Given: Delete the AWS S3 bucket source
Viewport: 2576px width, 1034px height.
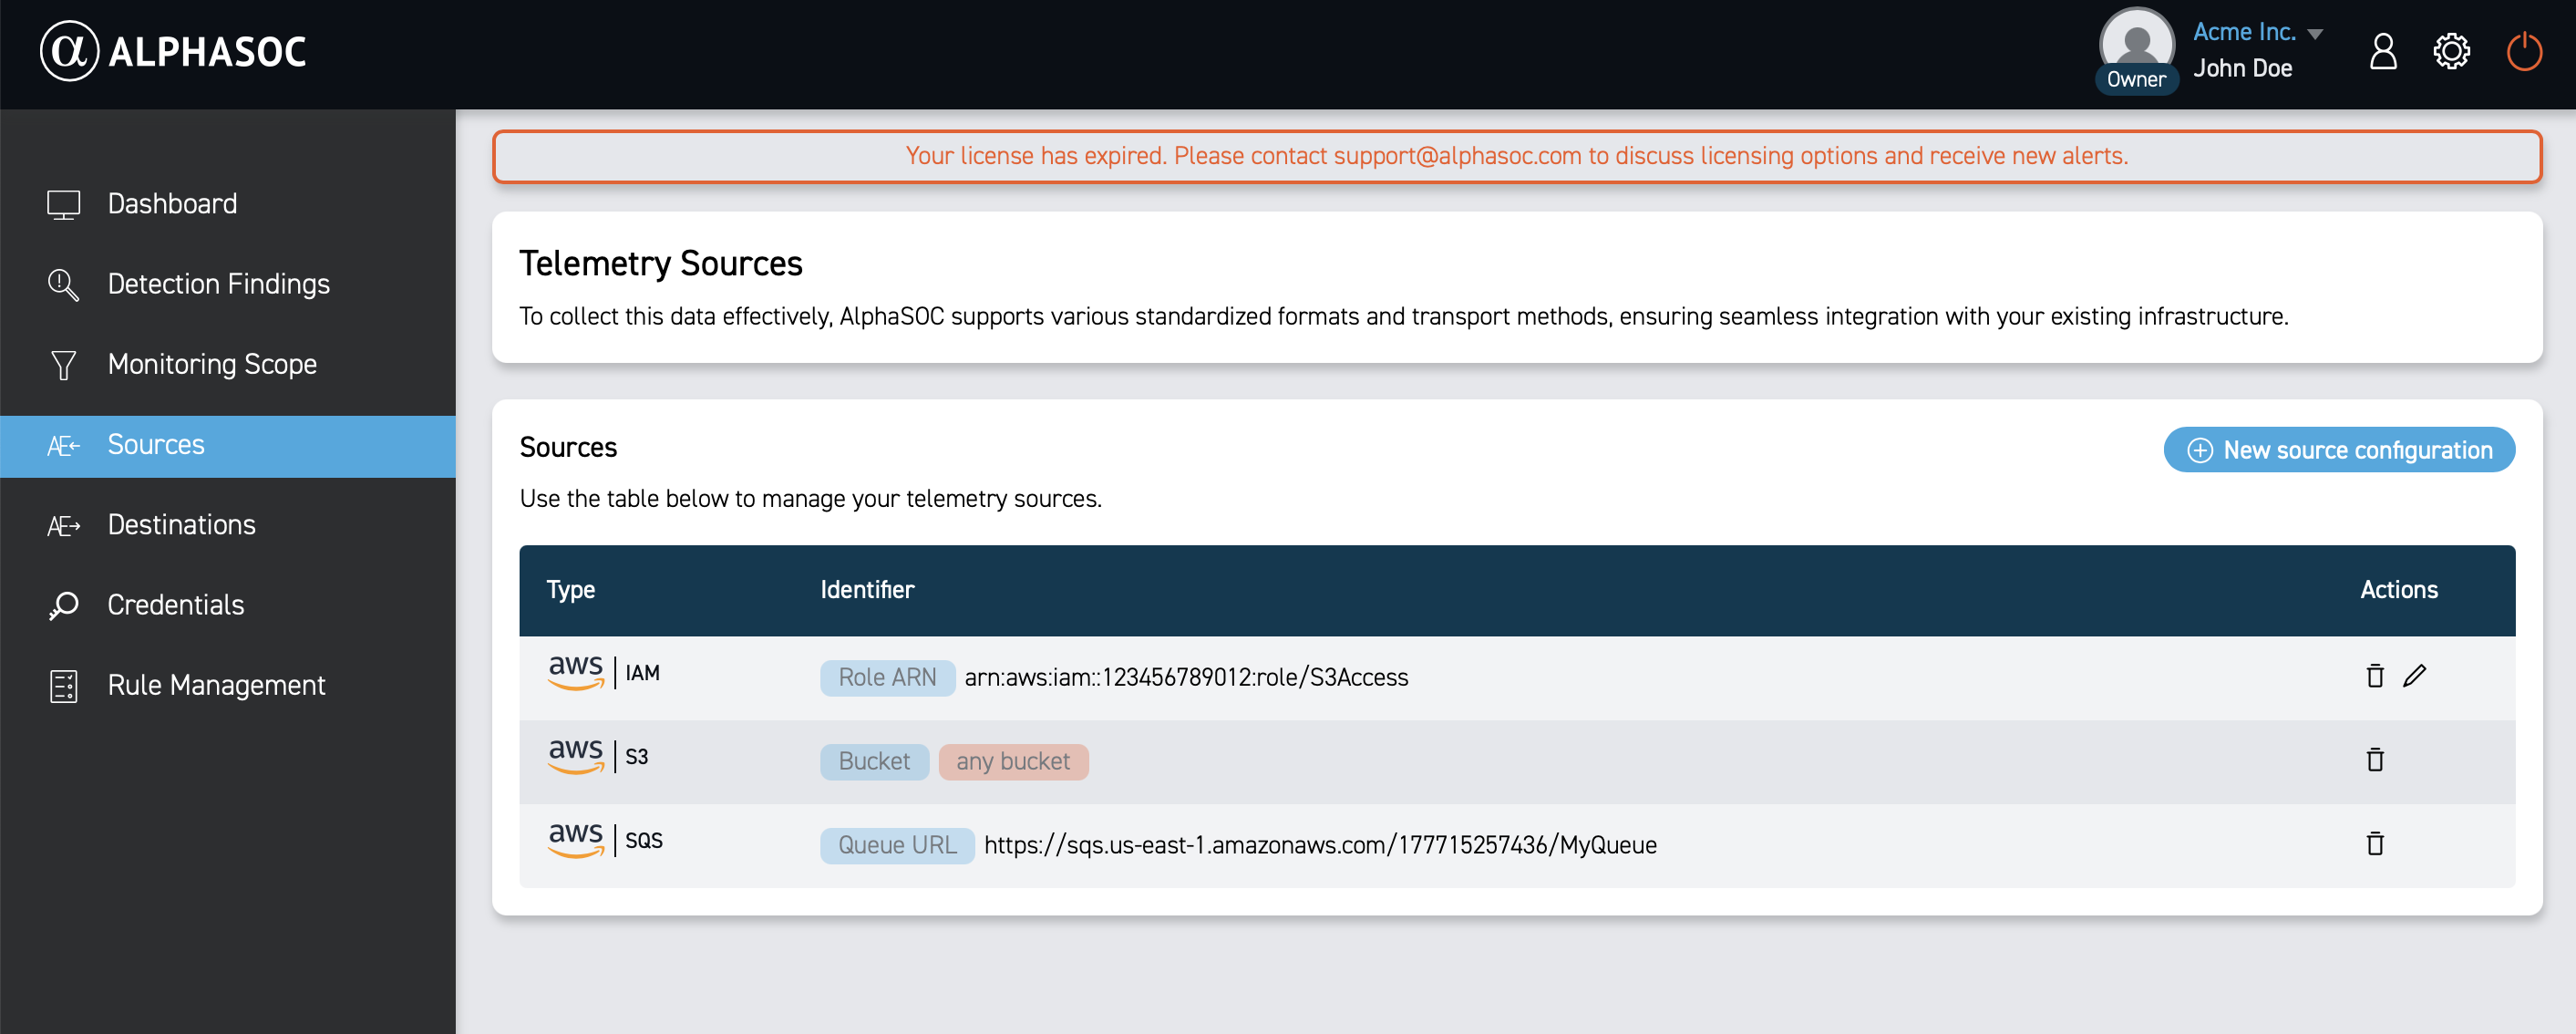Looking at the screenshot, I should pyautogui.click(x=2375, y=760).
